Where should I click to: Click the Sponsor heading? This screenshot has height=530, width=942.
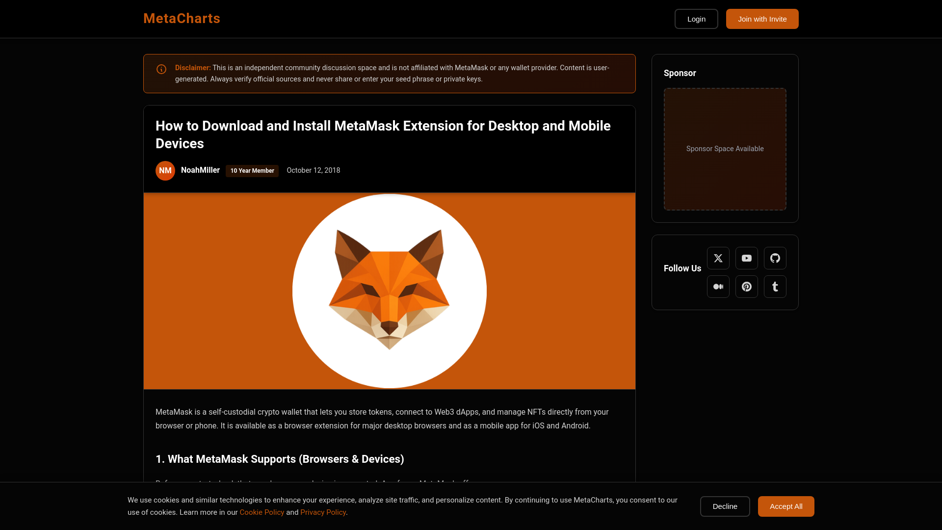pos(680,73)
